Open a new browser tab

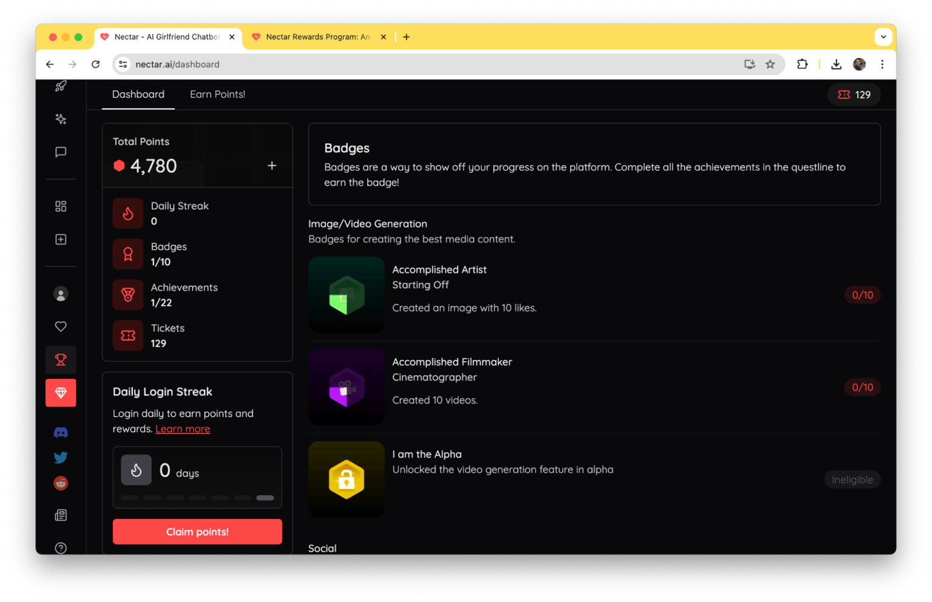tap(407, 37)
